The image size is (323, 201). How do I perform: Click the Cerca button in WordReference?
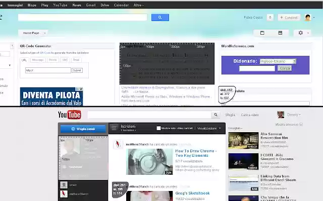(x=285, y=68)
